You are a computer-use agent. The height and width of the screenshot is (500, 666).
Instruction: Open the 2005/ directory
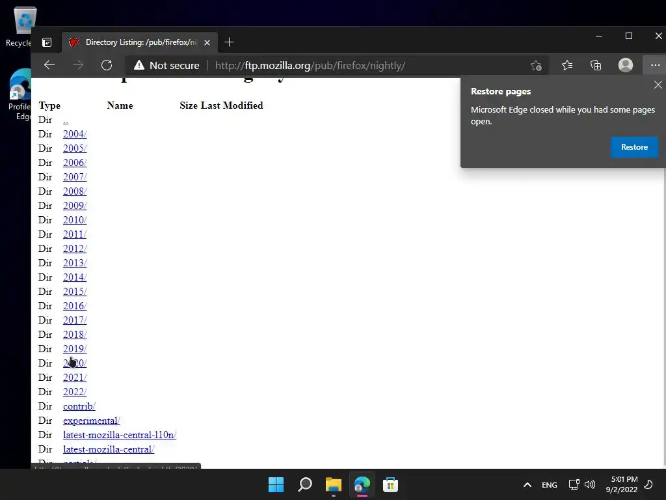pyautogui.click(x=75, y=148)
